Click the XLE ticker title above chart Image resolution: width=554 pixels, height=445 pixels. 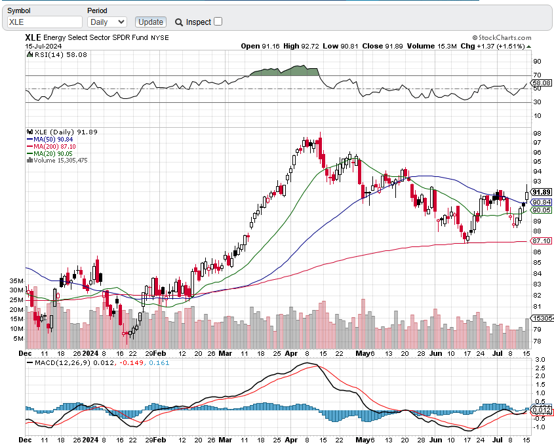pos(33,38)
